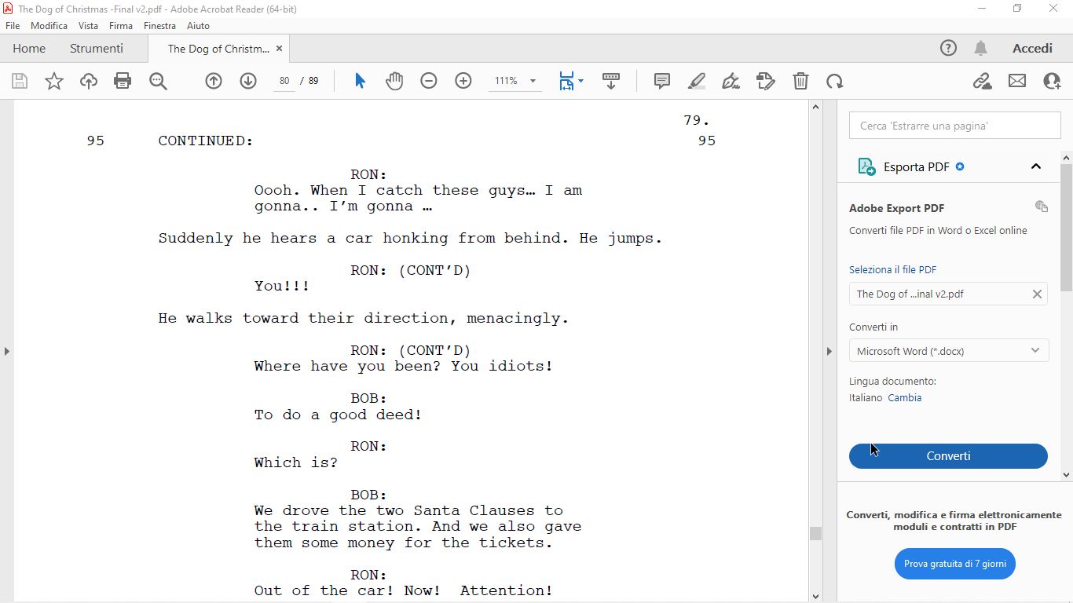The image size is (1073, 603).
Task: Open the Sign pen tool
Action: (731, 81)
